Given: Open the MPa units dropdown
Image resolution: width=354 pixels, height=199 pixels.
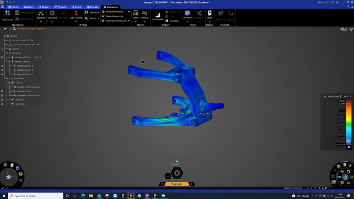Looking at the screenshot, I should pos(347,96).
